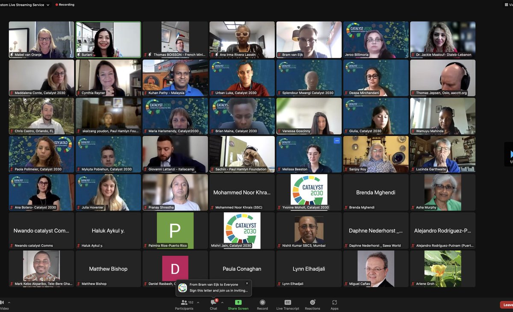The width and height of the screenshot is (513, 312).
Task: Click Catalyst 2030 avatar in chat notification
Action: (183, 288)
